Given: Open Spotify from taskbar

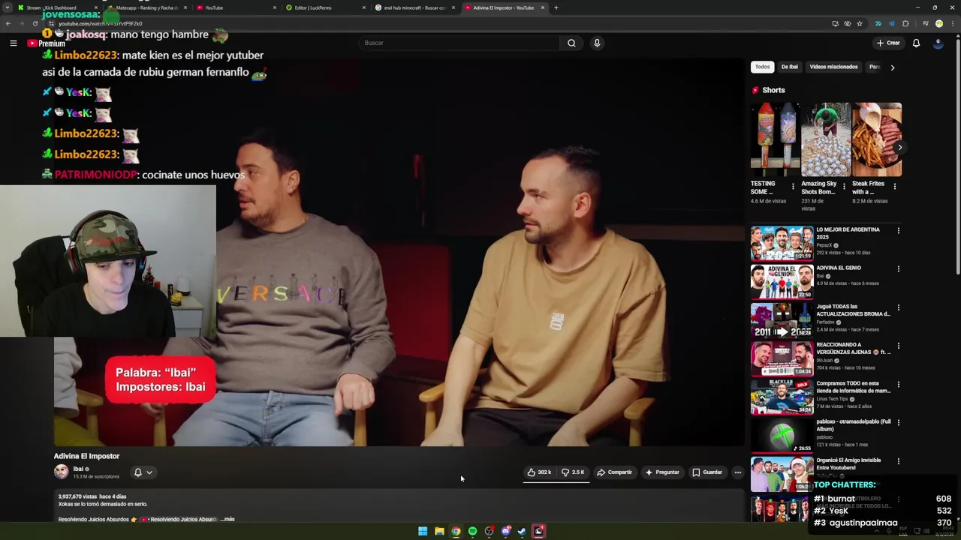Looking at the screenshot, I should pyautogui.click(x=472, y=531).
